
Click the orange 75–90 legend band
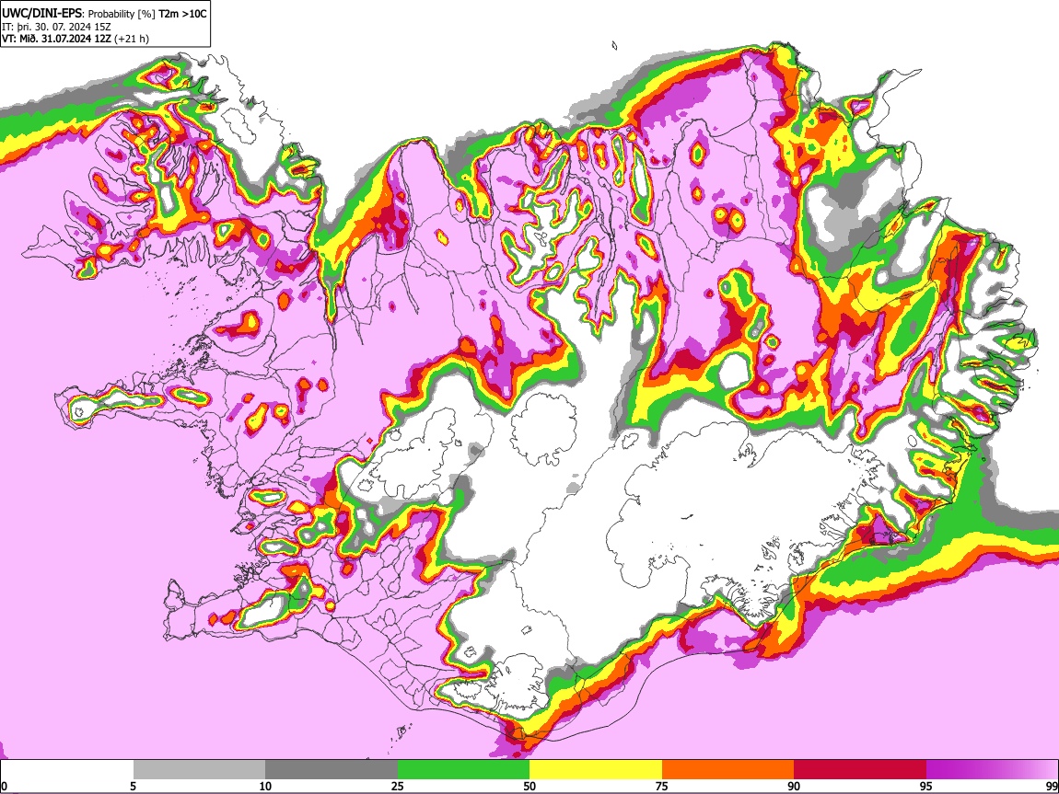728,770
